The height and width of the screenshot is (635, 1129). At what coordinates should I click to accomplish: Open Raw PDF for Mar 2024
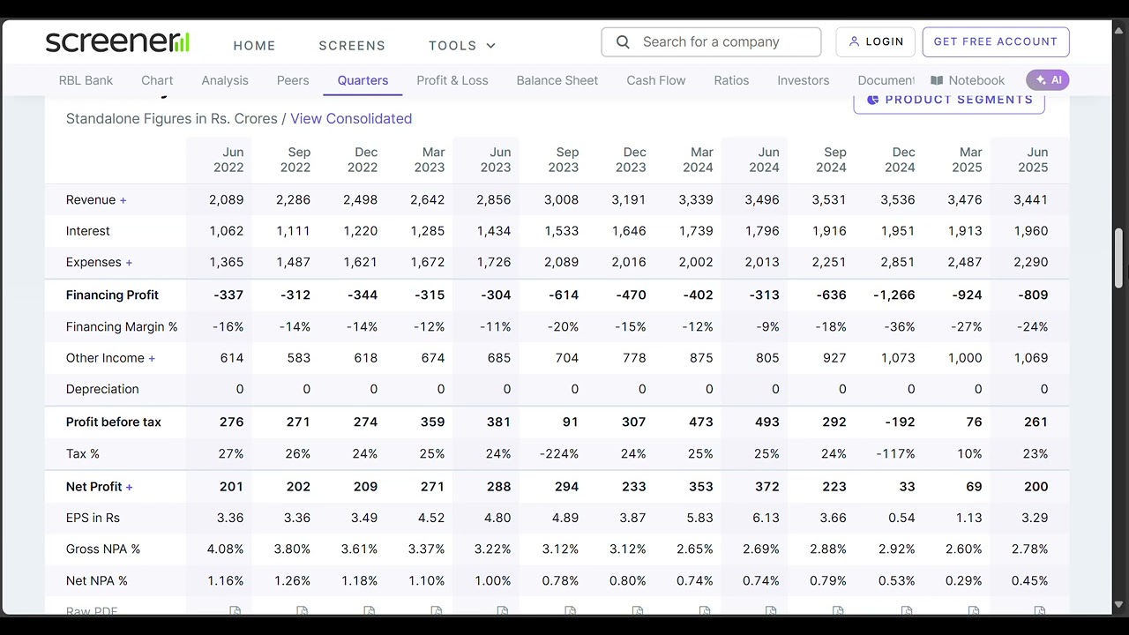pyautogui.click(x=705, y=610)
